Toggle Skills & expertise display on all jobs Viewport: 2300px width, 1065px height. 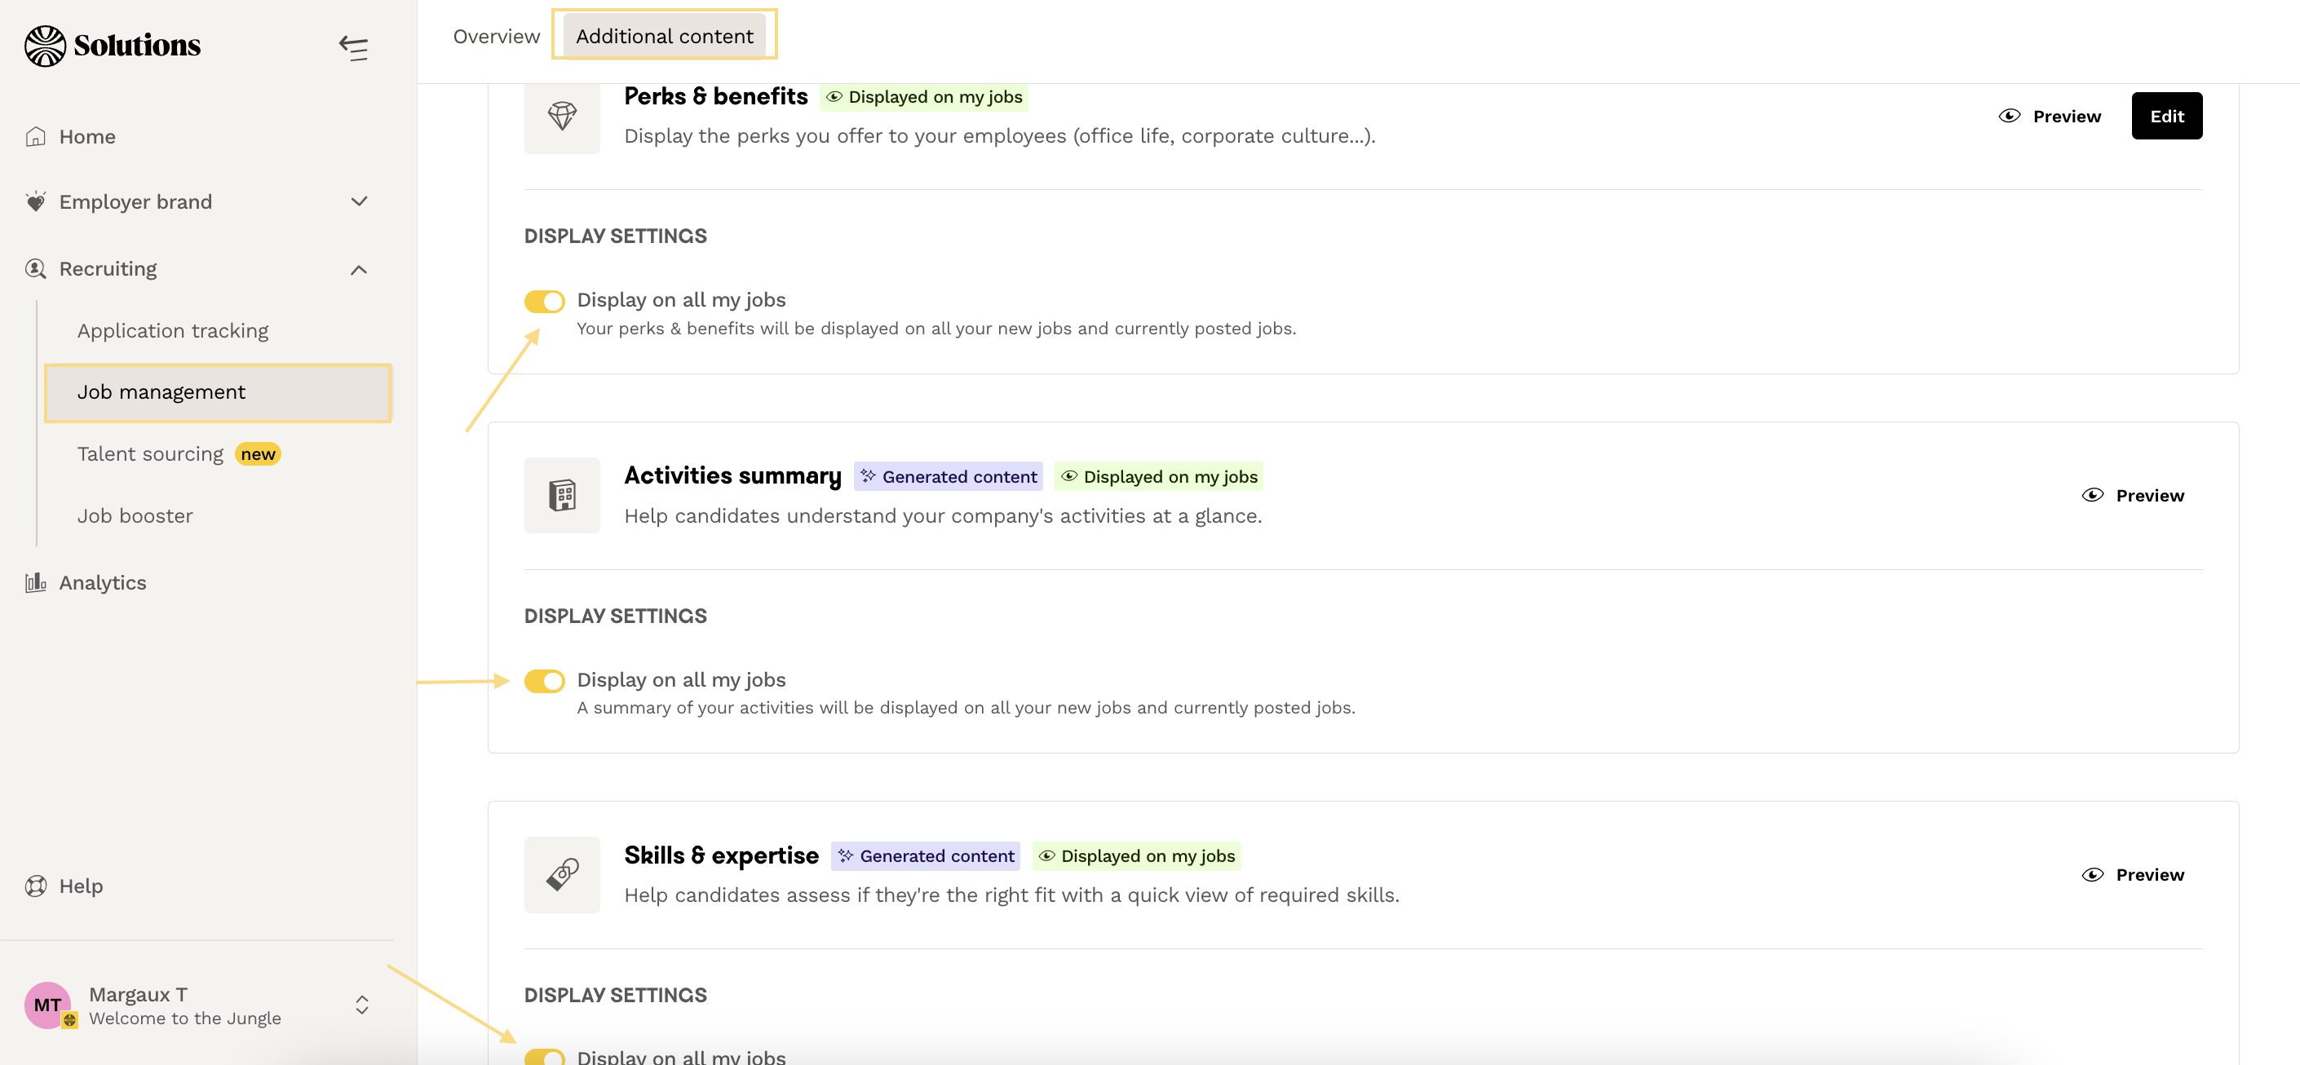tap(544, 1057)
